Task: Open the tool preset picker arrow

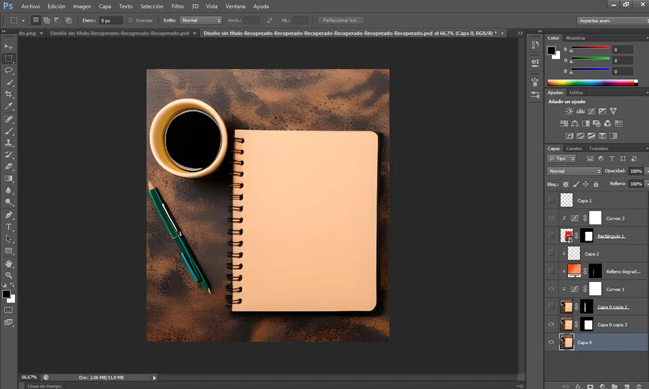Action: tap(24, 21)
